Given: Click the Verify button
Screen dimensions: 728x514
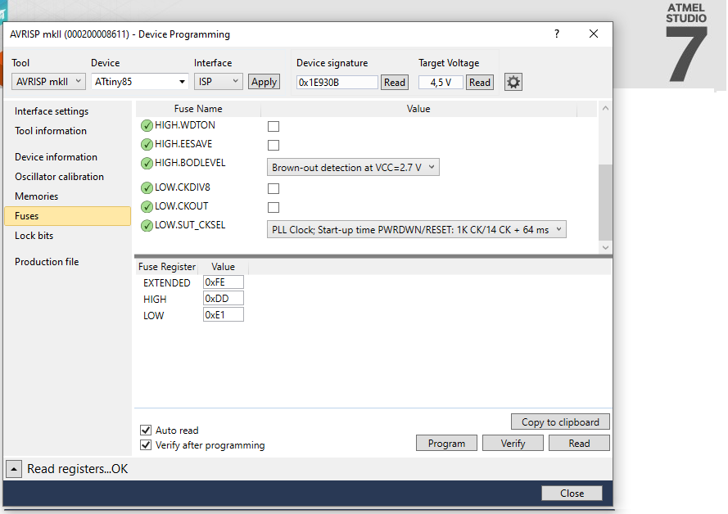Looking at the screenshot, I should [513, 443].
